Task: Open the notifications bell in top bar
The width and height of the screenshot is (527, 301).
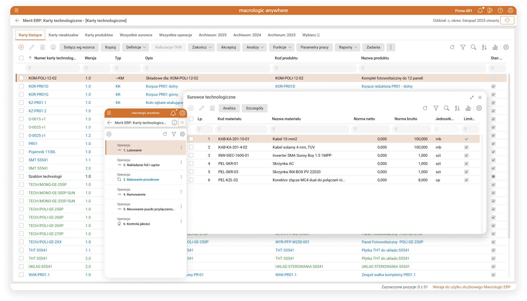Action: coord(480,11)
